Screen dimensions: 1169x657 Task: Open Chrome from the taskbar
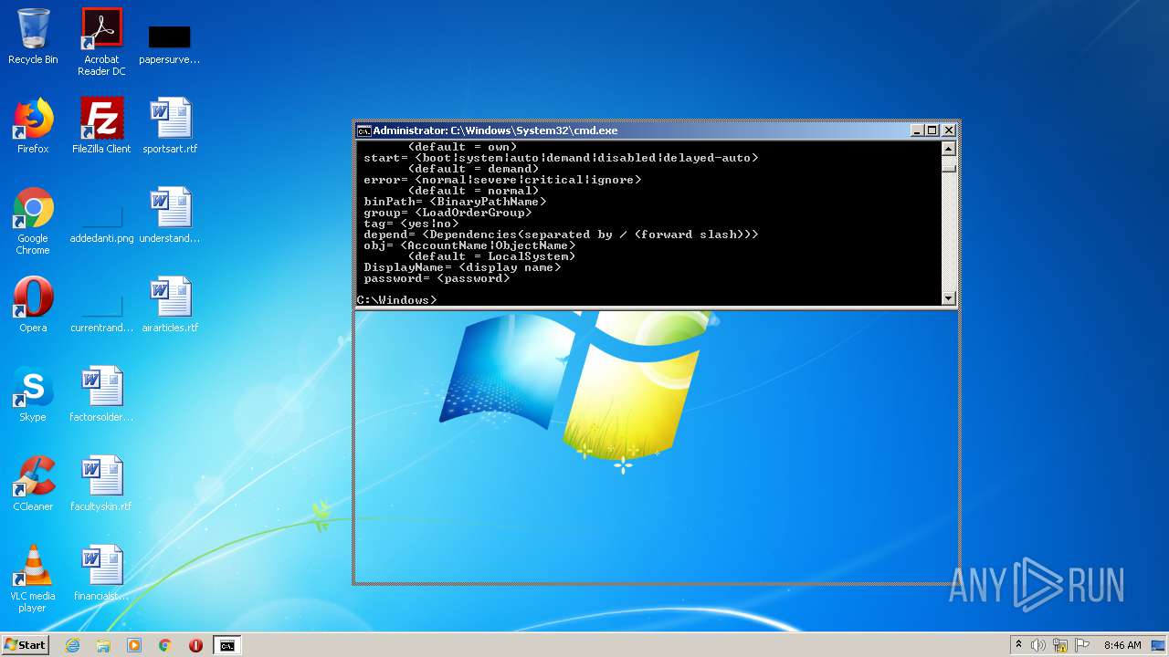pos(165,645)
